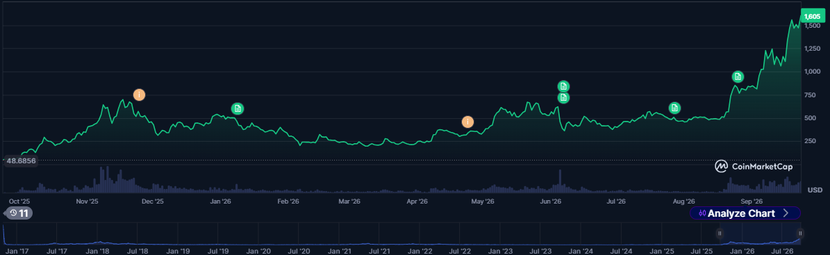Click the Analyze Chart button label
This screenshot has width=830, height=255.
741,213
